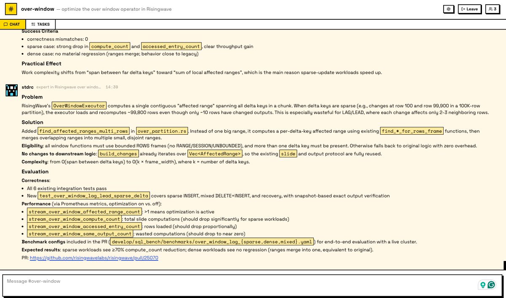The height and width of the screenshot is (298, 506).
Task: Click the Solution heading
Action: [32, 122]
